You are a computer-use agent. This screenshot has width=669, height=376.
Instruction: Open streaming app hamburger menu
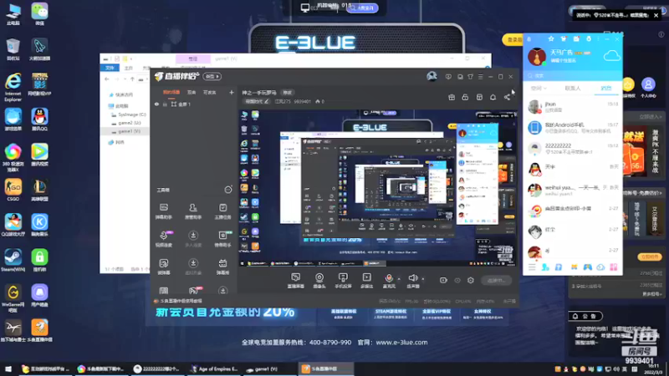480,77
